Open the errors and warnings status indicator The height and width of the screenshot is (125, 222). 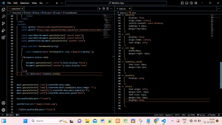tap(10, 115)
